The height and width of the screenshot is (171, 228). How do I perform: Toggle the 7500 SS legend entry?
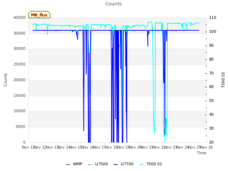[150, 164]
